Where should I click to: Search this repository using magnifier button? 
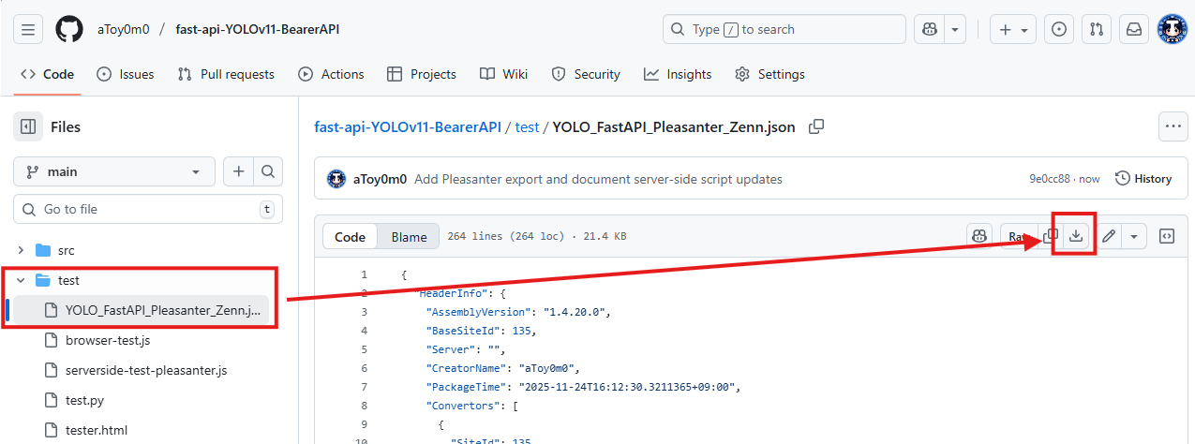click(268, 171)
